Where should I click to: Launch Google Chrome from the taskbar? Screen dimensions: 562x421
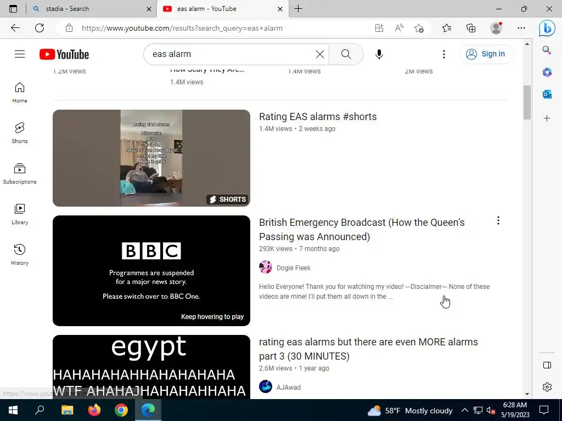[x=121, y=410]
